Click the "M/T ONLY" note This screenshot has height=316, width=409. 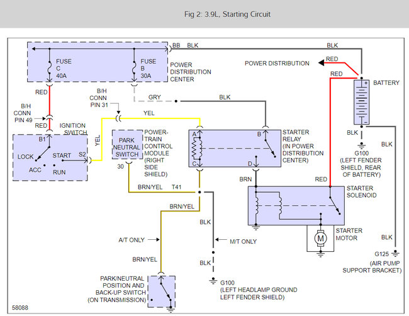pyautogui.click(x=243, y=241)
